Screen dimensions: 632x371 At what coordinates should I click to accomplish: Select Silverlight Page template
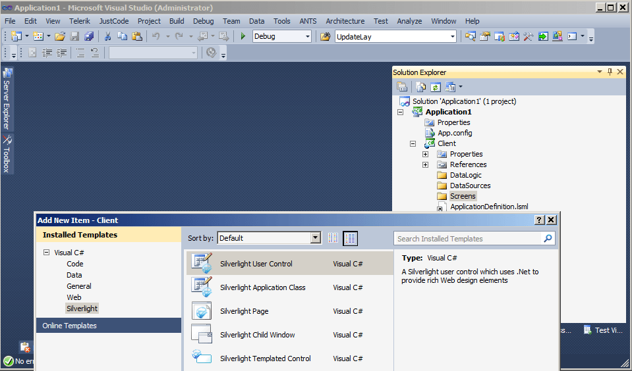pyautogui.click(x=289, y=311)
